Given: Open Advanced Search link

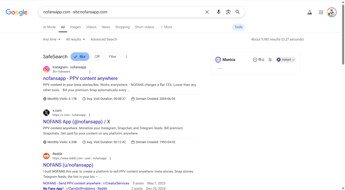Looking at the screenshot, I should pos(104,39).
